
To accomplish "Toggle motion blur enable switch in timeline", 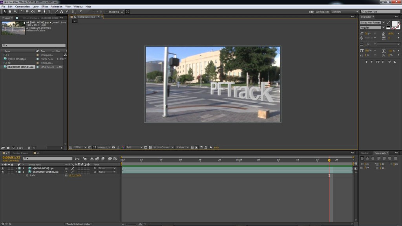I will (103, 159).
